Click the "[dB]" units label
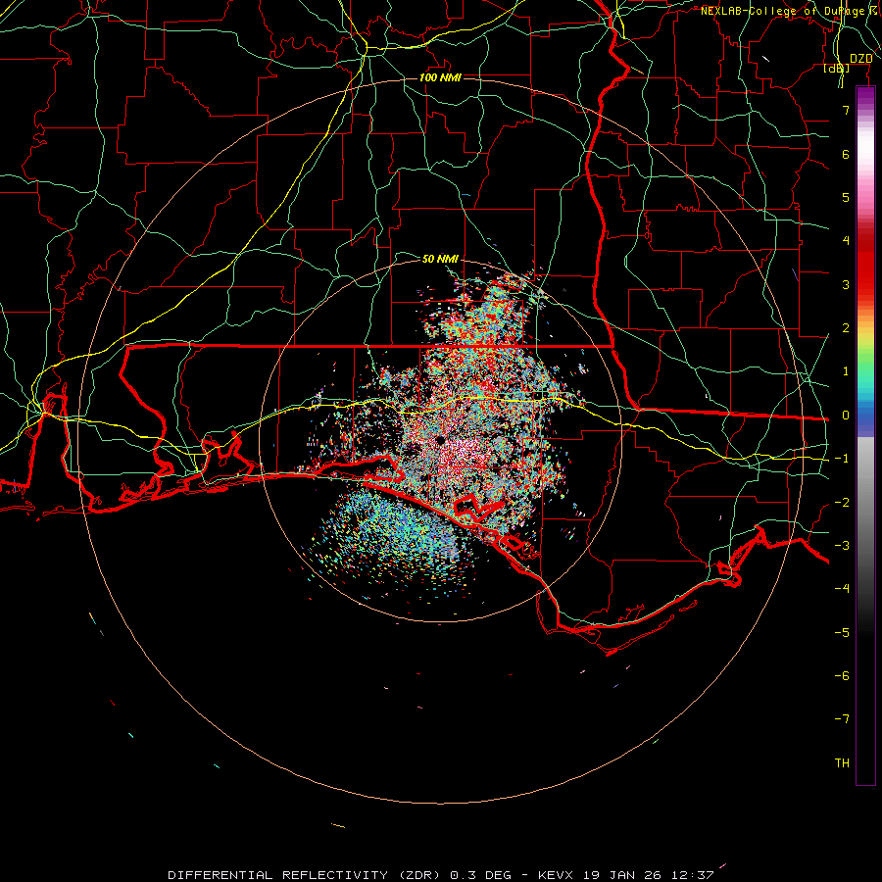The width and height of the screenshot is (882, 882). (837, 68)
